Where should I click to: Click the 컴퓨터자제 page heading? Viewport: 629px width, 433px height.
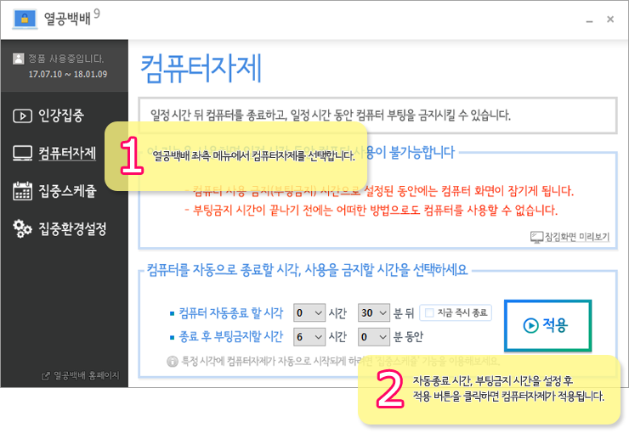[x=201, y=68]
